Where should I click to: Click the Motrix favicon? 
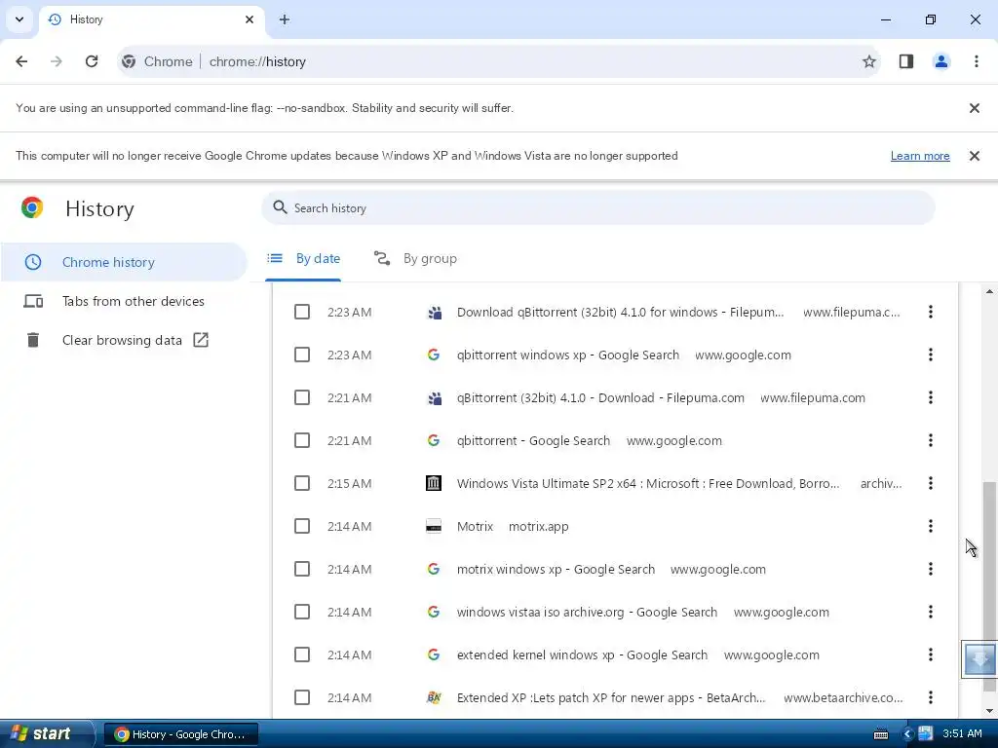(434, 527)
